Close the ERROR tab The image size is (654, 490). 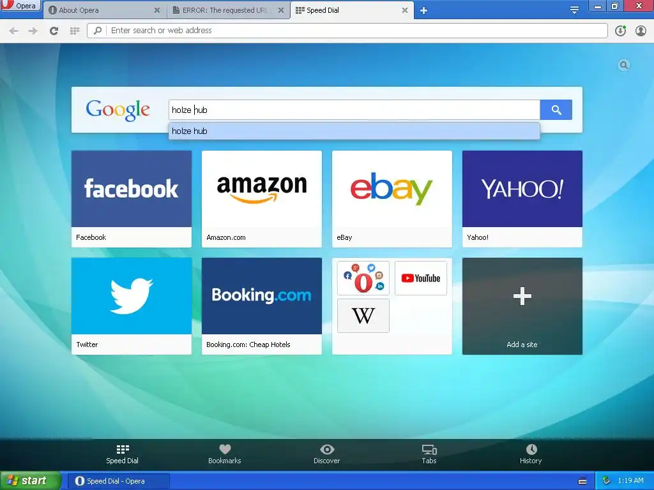click(x=281, y=10)
